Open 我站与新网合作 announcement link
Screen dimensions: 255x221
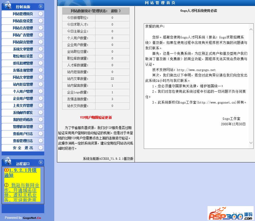click(x=22, y=193)
